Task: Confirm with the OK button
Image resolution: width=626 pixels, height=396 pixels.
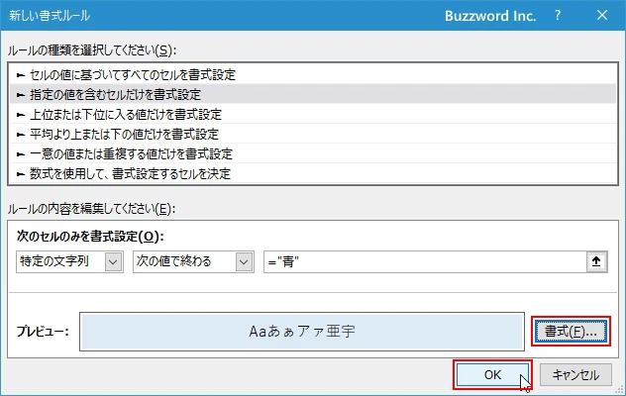Action: coord(492,375)
